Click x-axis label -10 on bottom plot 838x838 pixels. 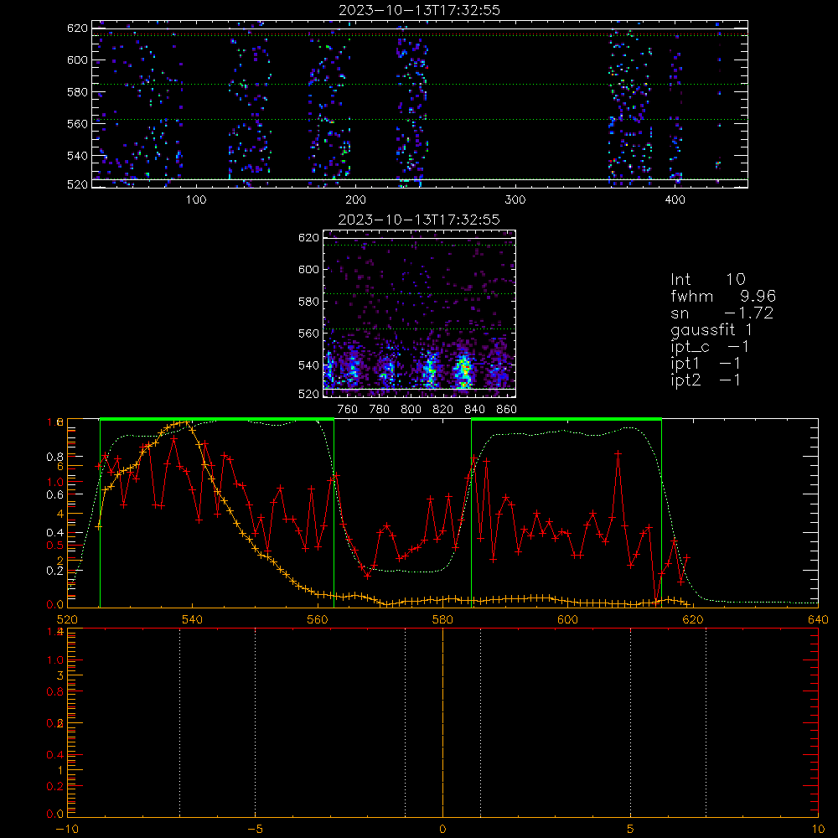coord(67,830)
